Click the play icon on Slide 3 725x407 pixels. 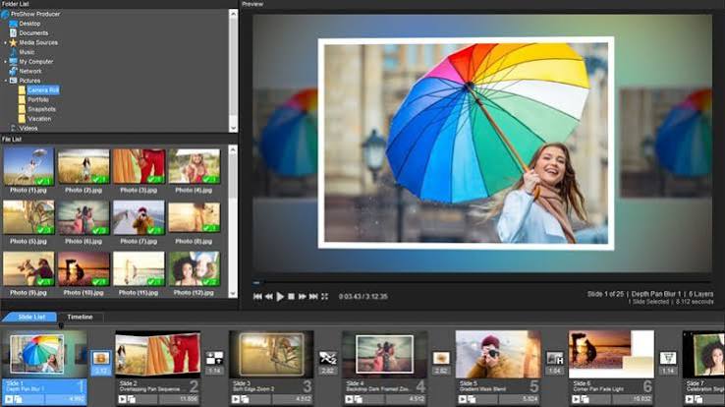pyautogui.click(x=236, y=399)
